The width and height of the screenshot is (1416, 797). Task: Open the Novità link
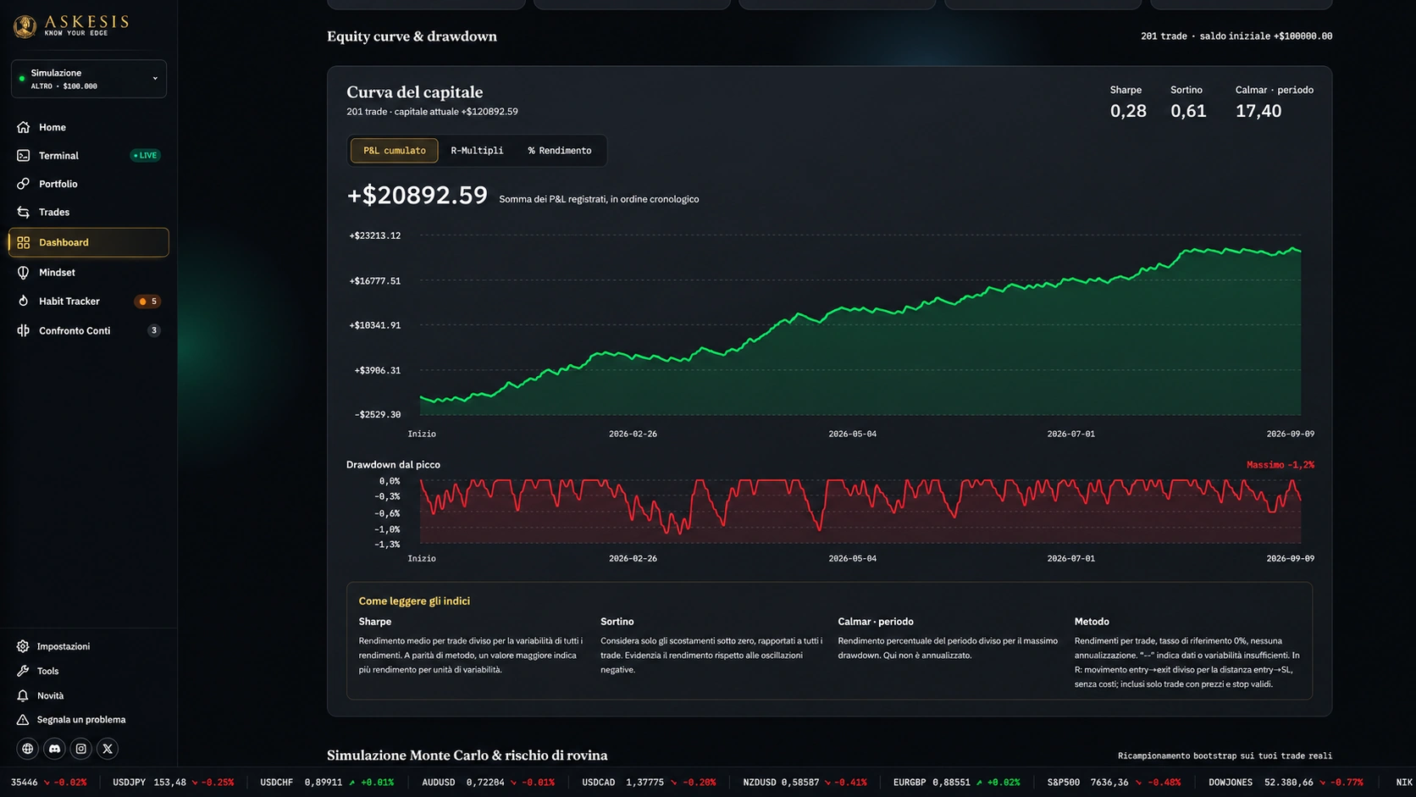click(51, 695)
